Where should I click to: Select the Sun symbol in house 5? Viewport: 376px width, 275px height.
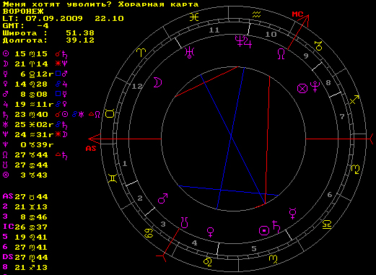pyautogui.click(x=264, y=230)
